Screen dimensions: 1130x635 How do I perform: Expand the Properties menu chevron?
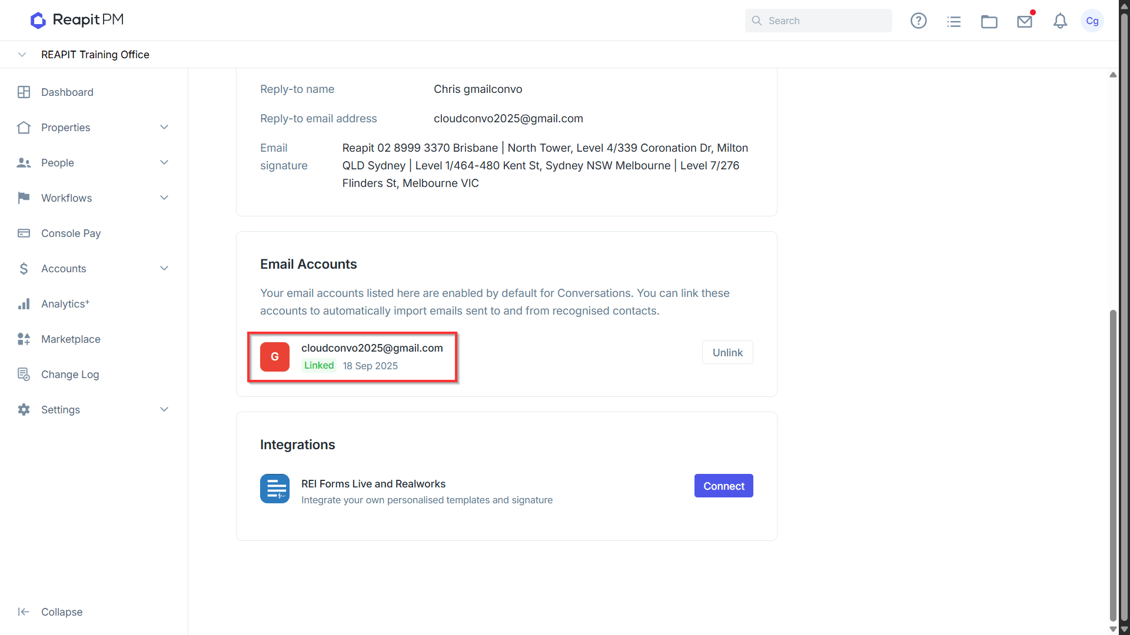(x=164, y=127)
